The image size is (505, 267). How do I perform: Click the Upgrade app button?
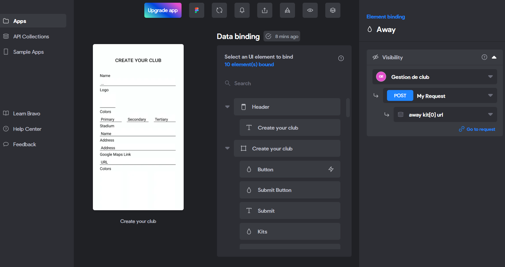[x=163, y=10]
